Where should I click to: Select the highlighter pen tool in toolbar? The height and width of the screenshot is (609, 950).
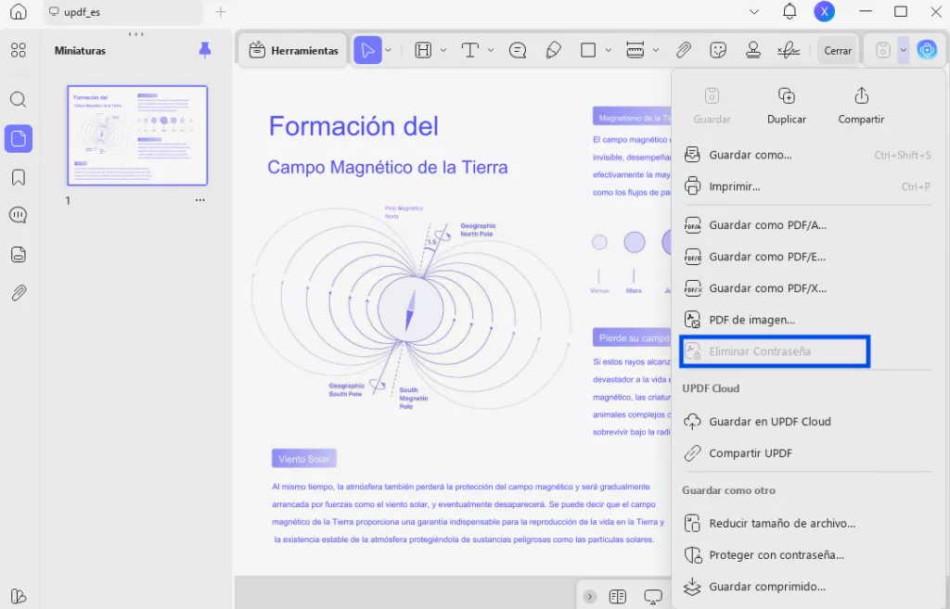click(x=554, y=50)
